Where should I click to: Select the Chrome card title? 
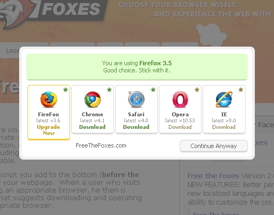93,115
